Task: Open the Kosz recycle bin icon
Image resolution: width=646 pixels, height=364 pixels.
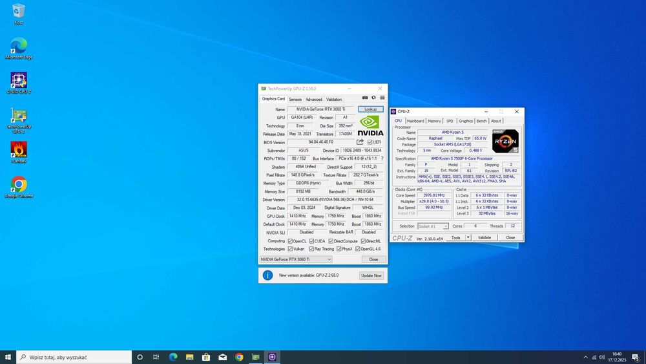Action: 19,14
